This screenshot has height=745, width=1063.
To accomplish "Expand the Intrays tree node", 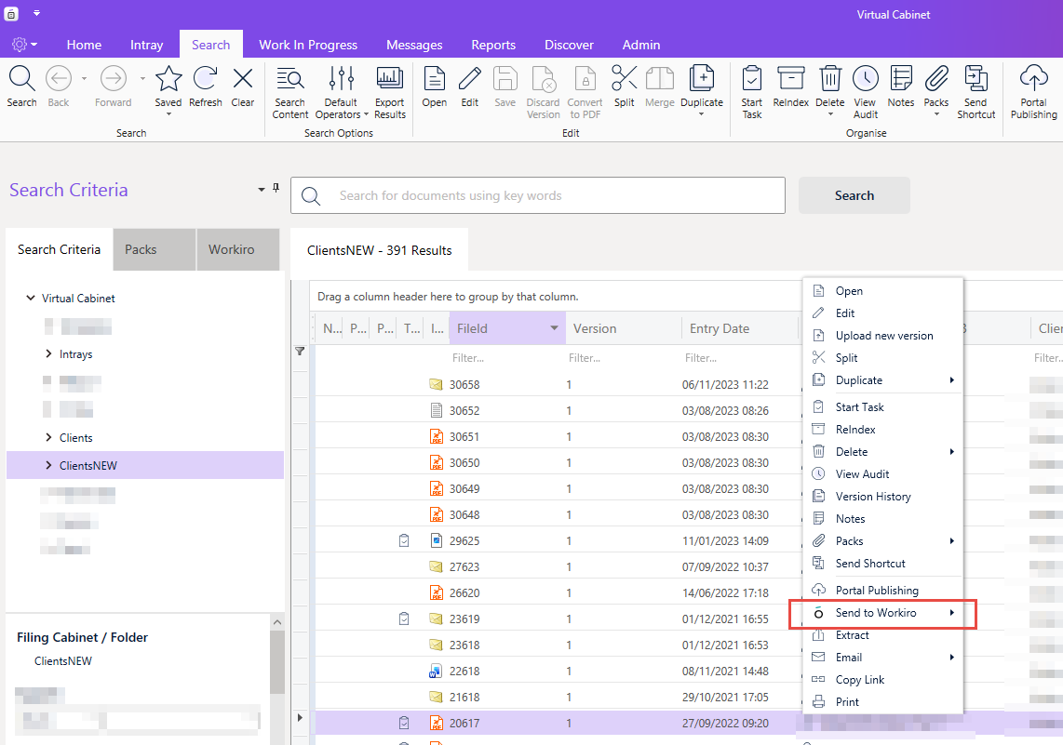I will (48, 354).
